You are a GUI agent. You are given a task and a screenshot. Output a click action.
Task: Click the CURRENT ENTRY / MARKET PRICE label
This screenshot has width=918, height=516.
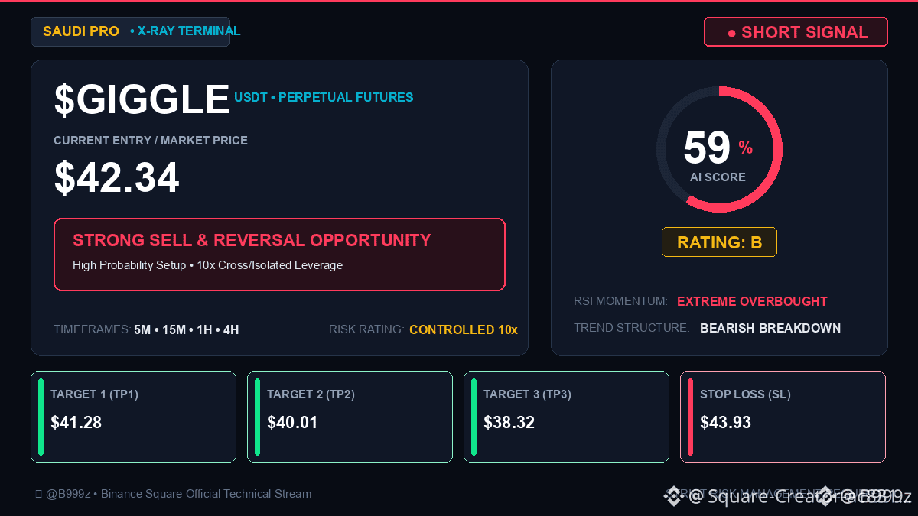[x=151, y=141]
